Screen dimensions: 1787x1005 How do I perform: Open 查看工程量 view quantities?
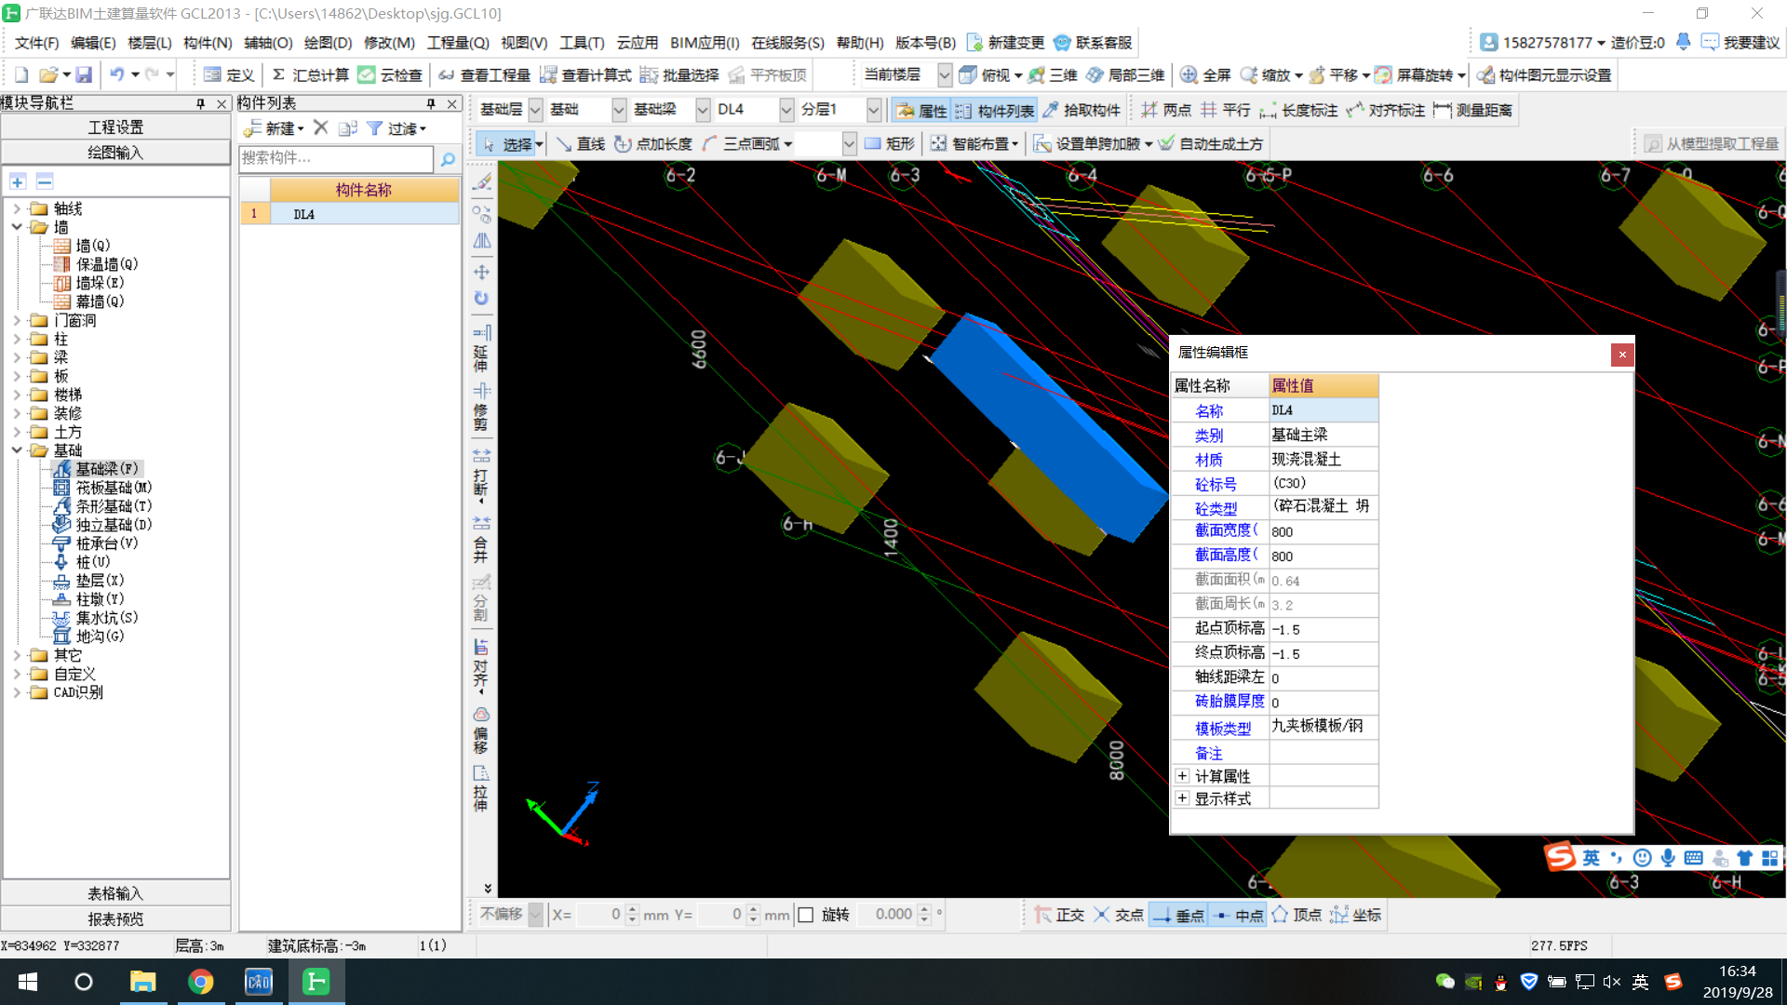click(484, 75)
